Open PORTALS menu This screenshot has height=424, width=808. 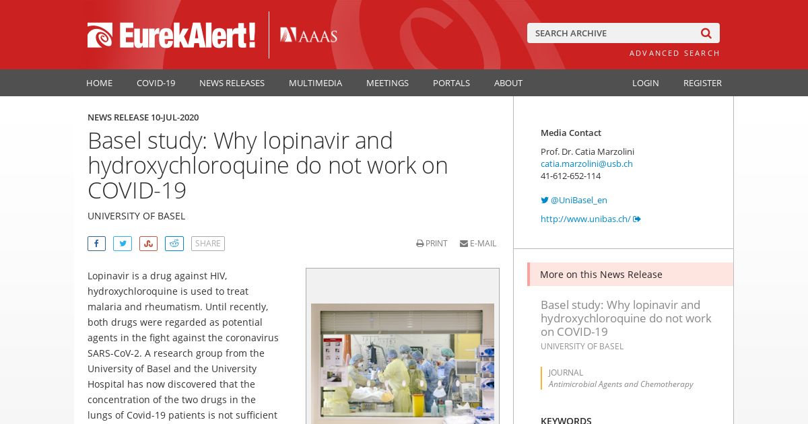[x=451, y=83]
